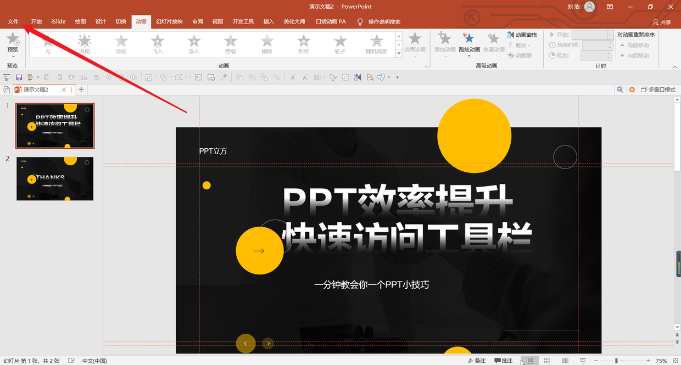Click the 75% zoom level
Viewport: 681px width, 365px height.
click(x=661, y=361)
